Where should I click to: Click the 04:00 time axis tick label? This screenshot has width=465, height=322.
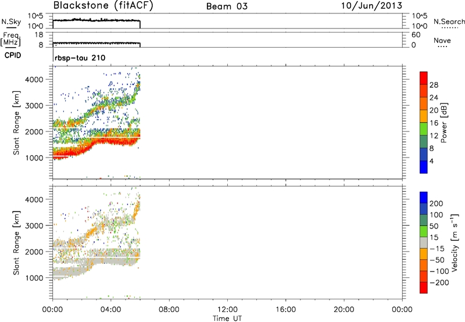point(110,310)
